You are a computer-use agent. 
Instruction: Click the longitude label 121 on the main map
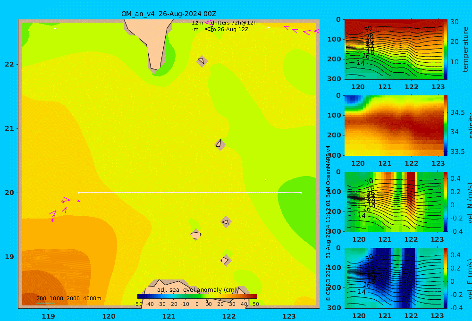(x=169, y=316)
